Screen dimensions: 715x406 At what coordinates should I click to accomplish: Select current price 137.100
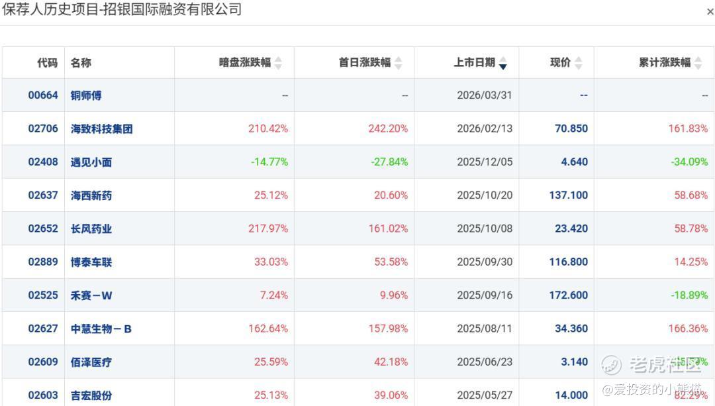pos(569,195)
